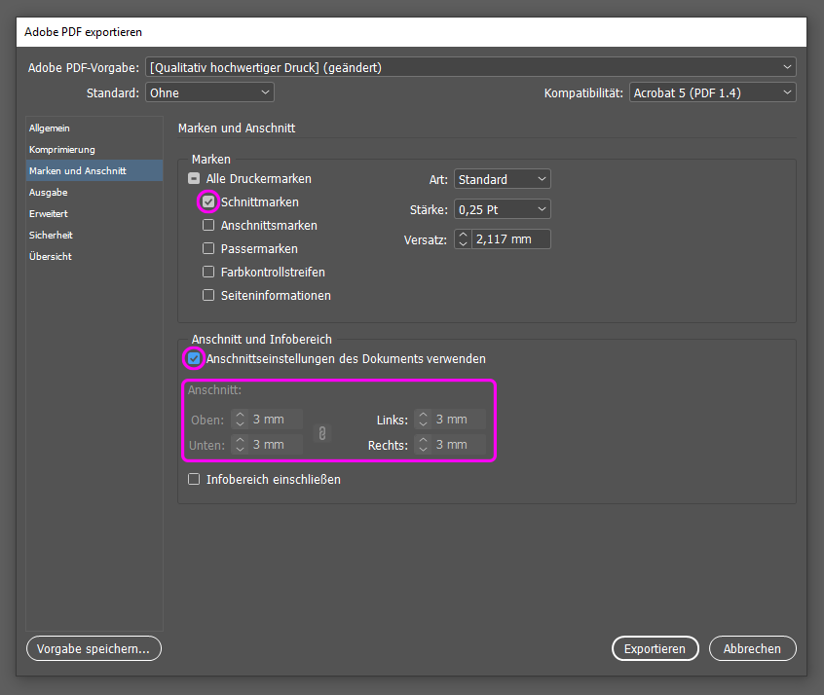Viewport: 824px width, 695px height.
Task: Open the Adobe PDF-Vorgabe dropdown
Action: click(x=470, y=67)
